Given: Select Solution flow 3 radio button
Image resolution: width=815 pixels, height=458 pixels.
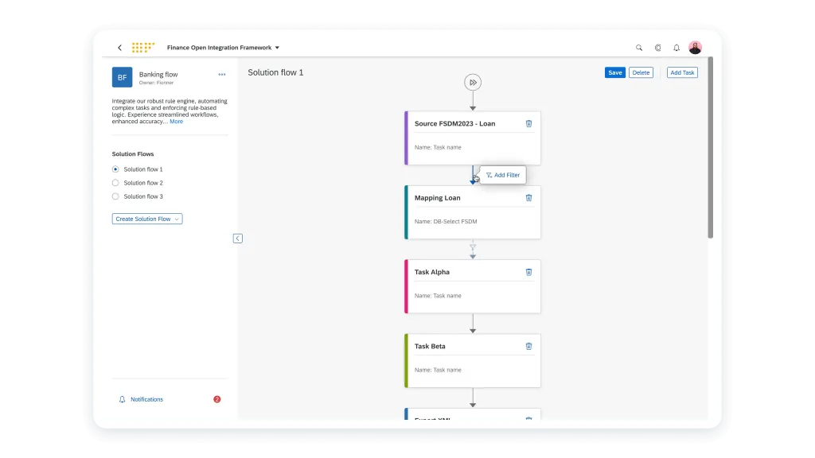Looking at the screenshot, I should [x=115, y=196].
